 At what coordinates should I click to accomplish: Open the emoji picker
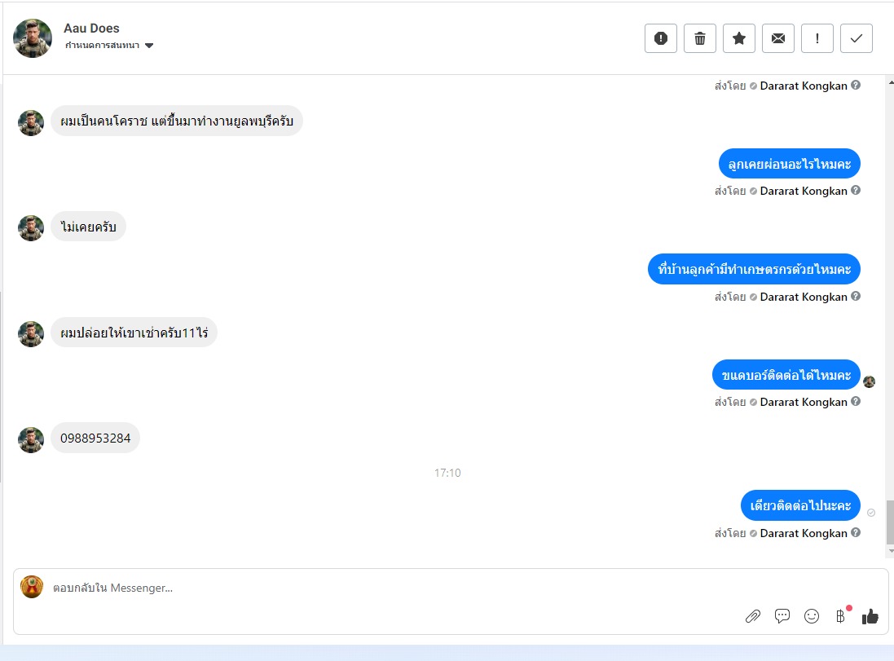click(x=812, y=616)
